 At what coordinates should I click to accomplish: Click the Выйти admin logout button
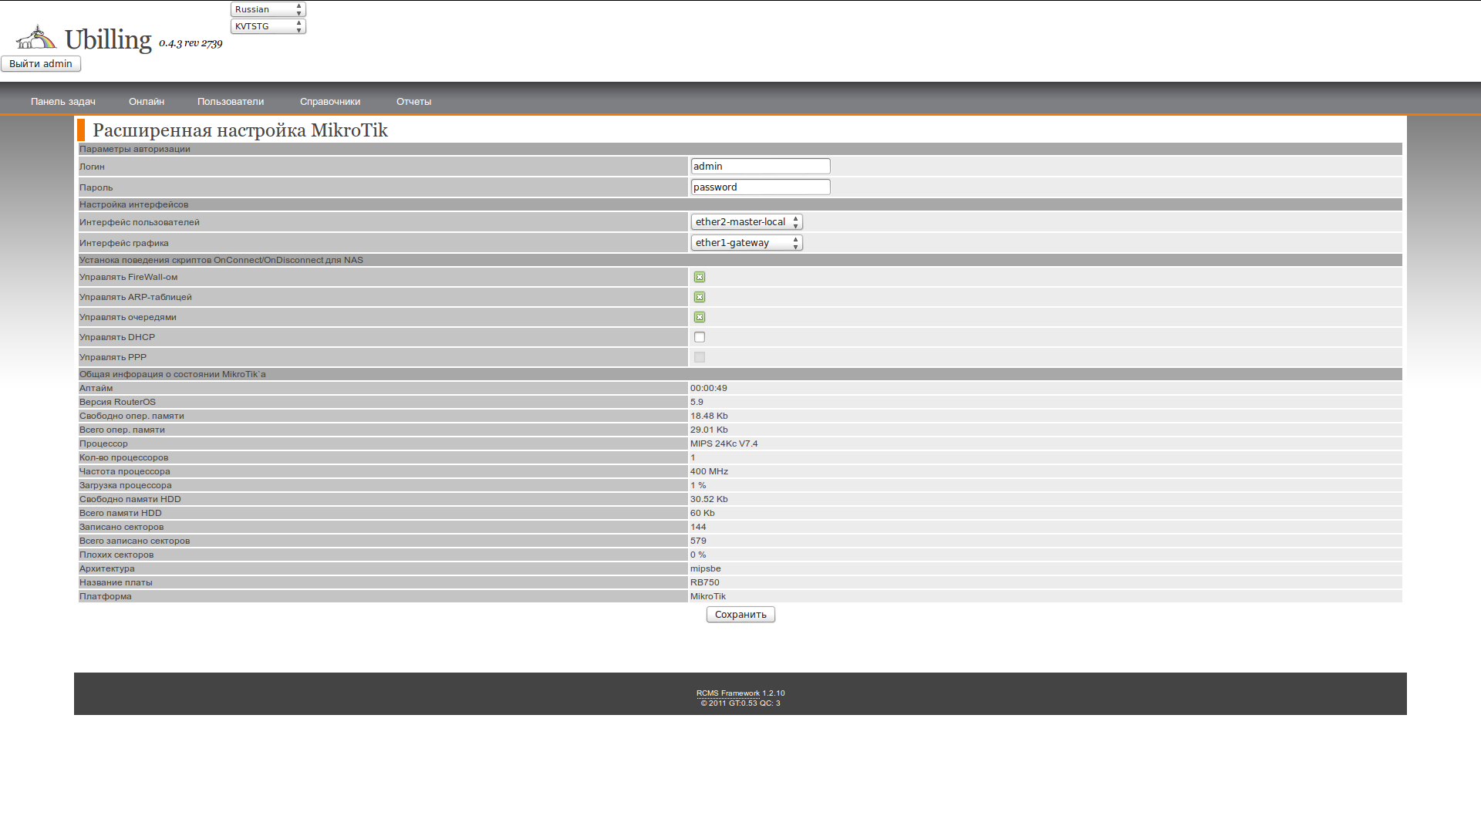(41, 64)
